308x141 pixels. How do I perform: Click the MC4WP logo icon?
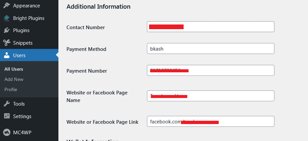click(7, 132)
